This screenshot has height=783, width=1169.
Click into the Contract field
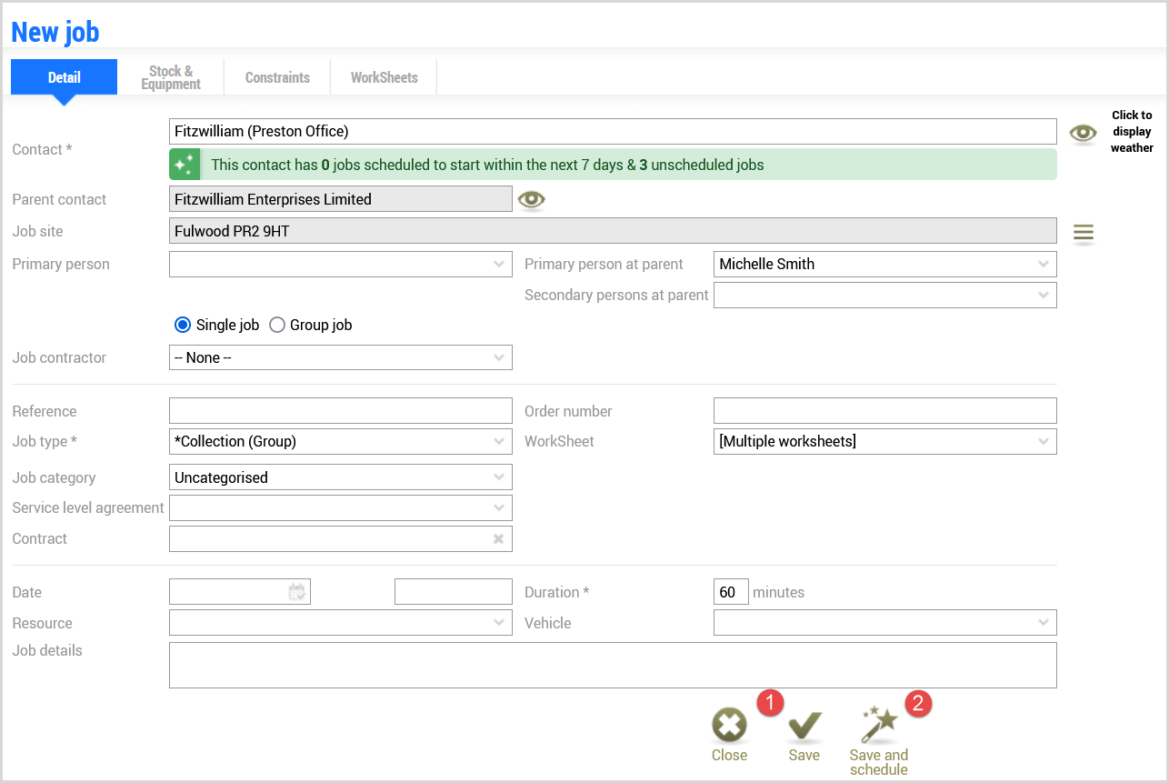[341, 538]
